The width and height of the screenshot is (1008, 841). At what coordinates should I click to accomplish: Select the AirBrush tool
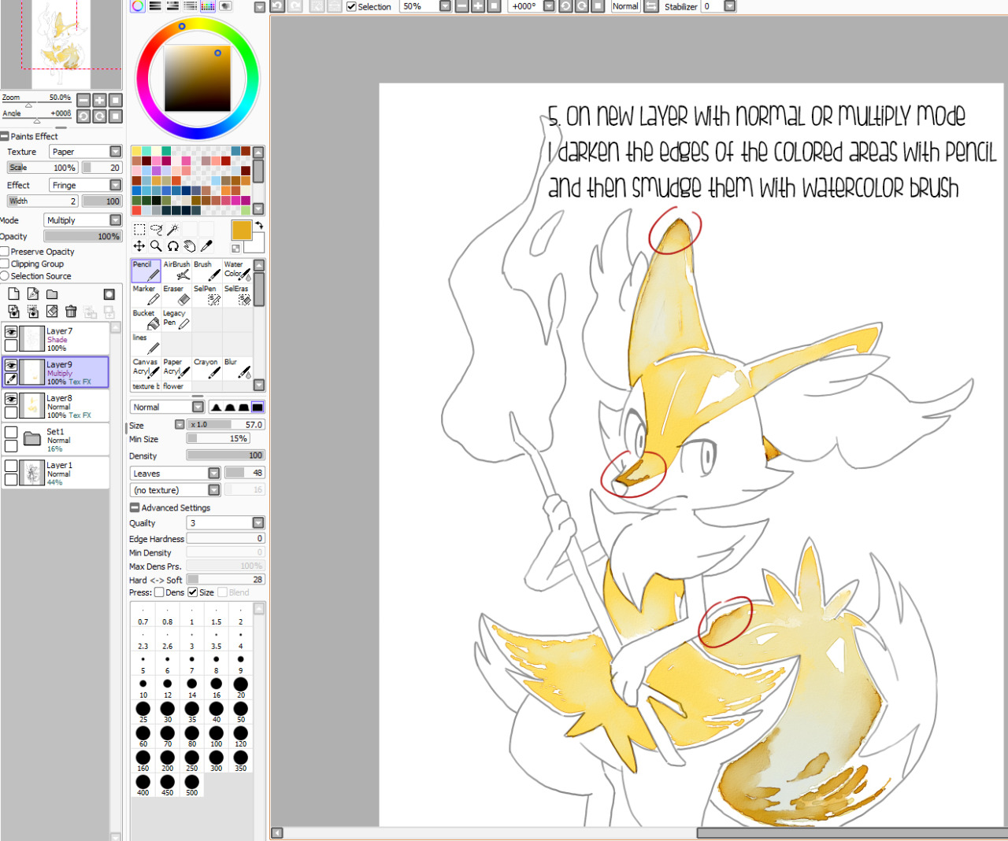tap(176, 271)
